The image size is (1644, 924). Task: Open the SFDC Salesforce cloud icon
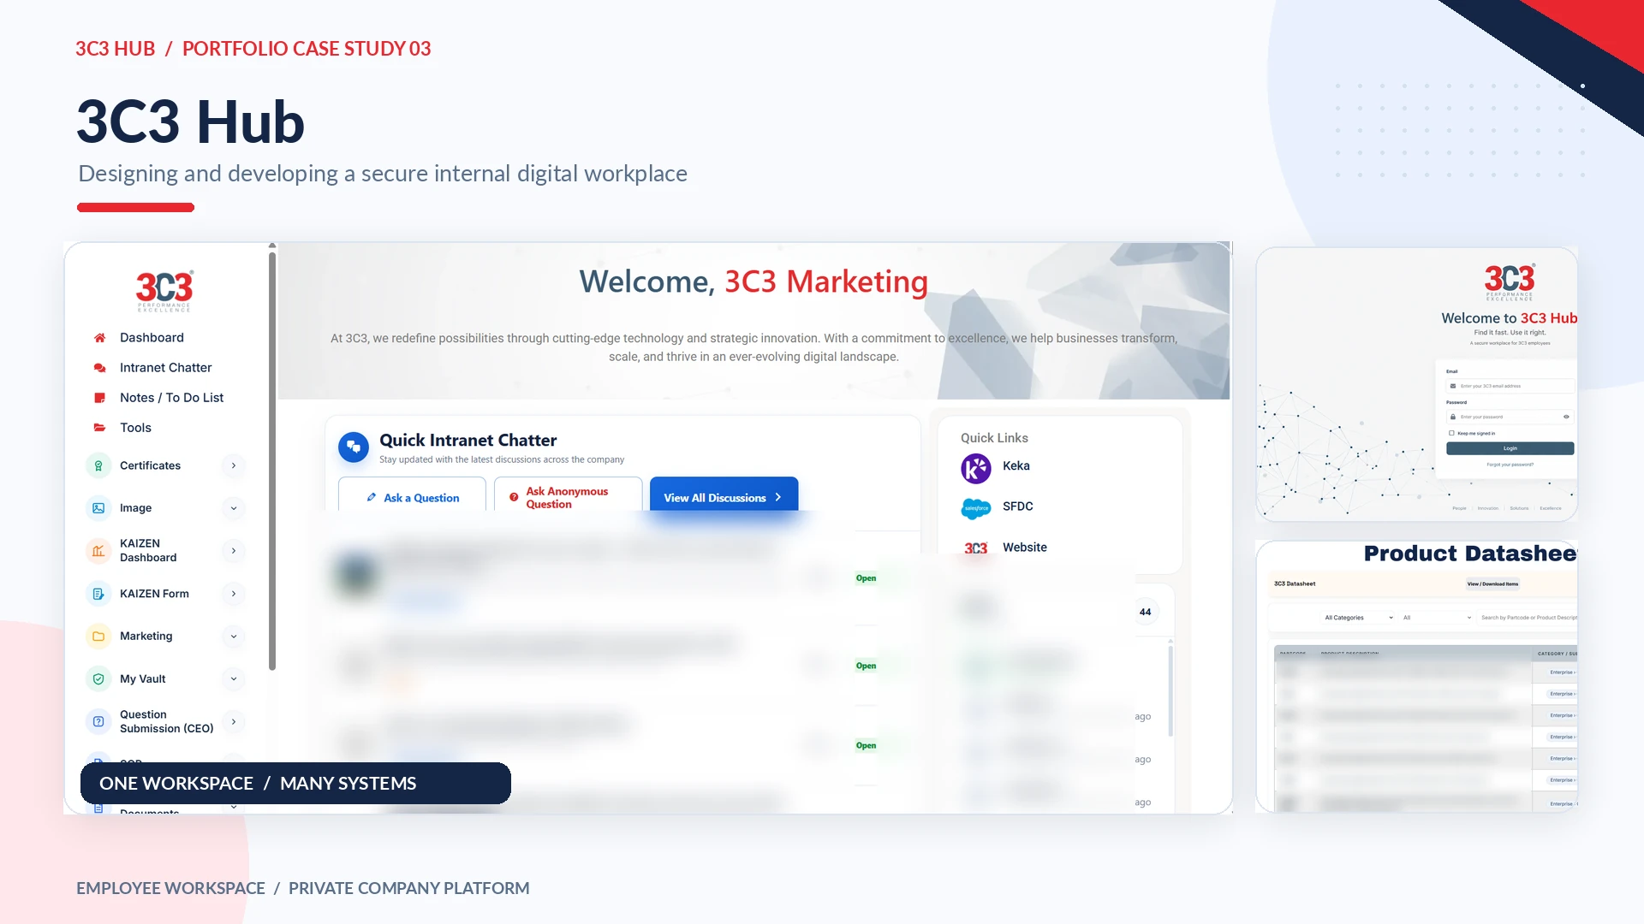(x=976, y=508)
